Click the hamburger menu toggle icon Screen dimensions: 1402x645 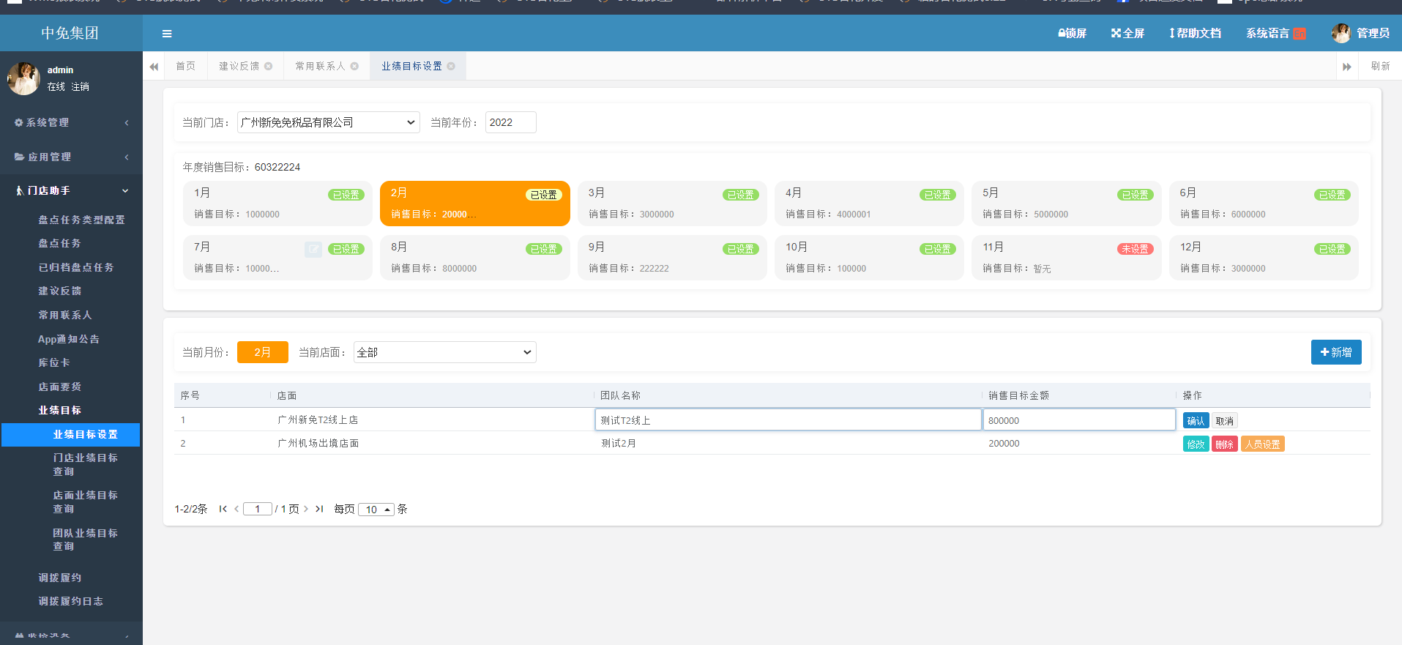(x=167, y=34)
